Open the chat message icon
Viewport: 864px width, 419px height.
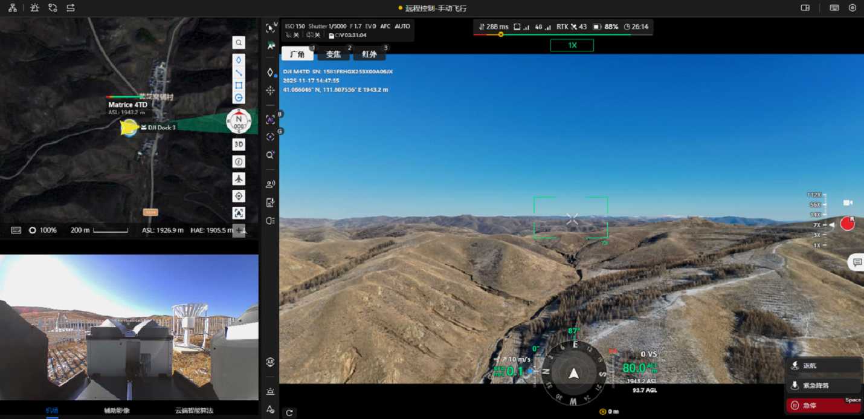click(856, 262)
